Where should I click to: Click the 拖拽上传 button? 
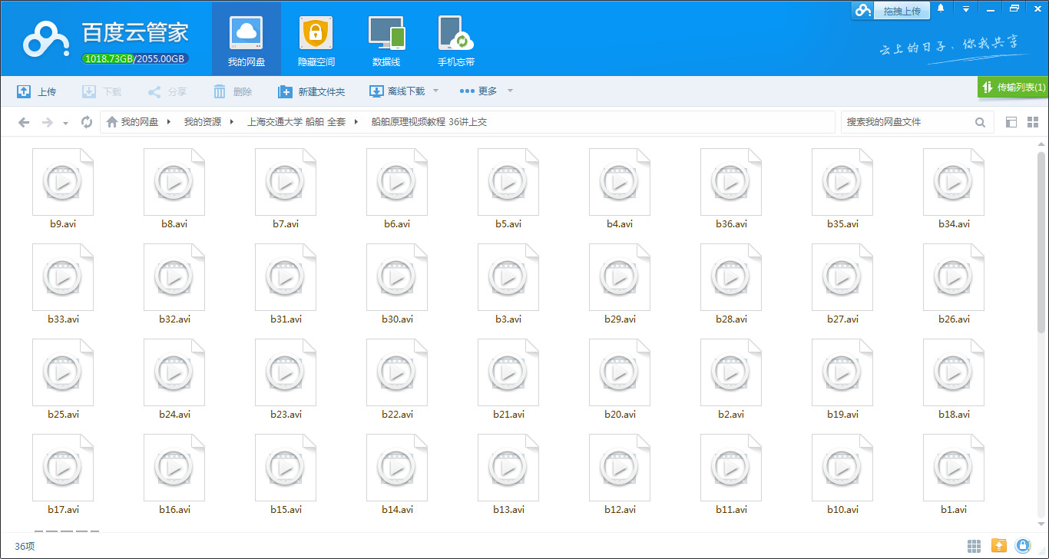click(x=902, y=11)
